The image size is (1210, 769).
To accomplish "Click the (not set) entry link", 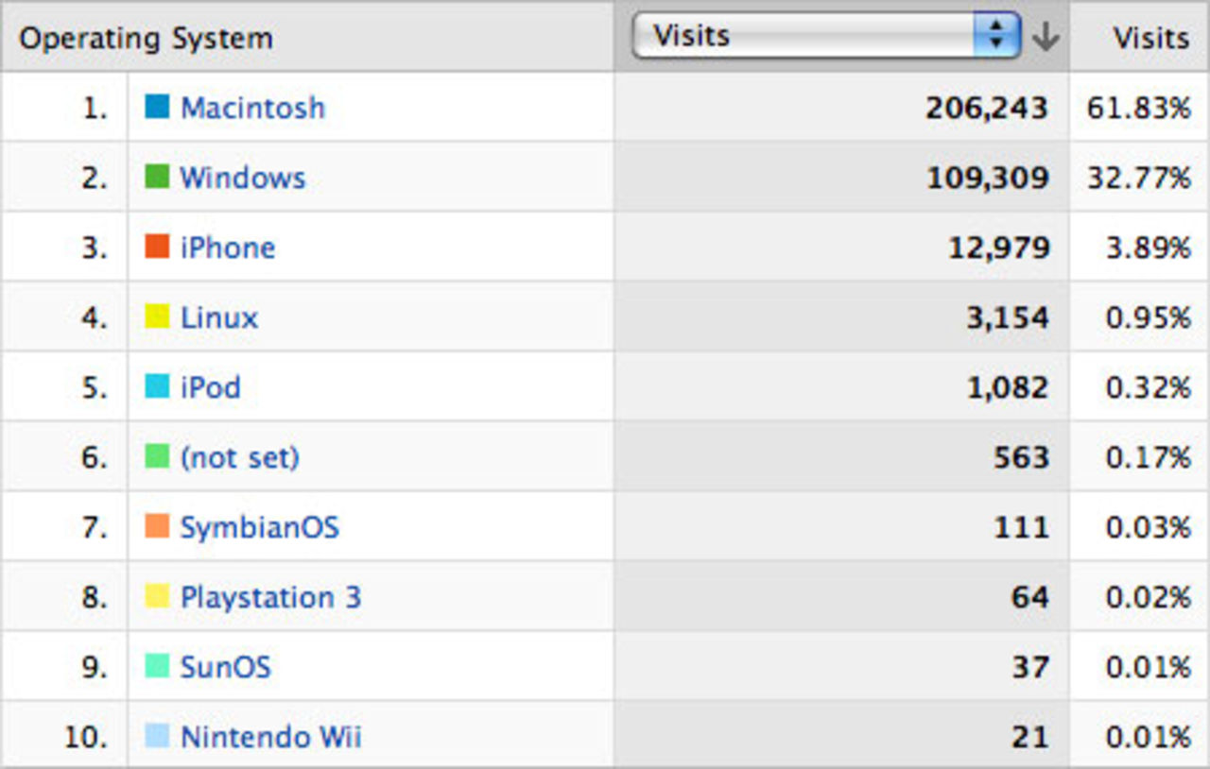I will (x=240, y=457).
